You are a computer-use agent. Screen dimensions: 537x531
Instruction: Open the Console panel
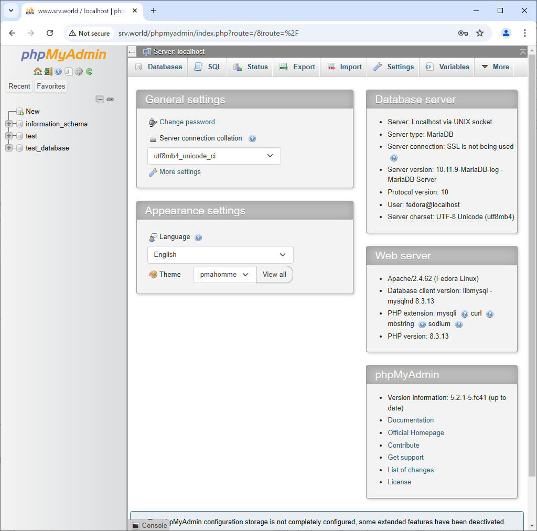point(150,525)
